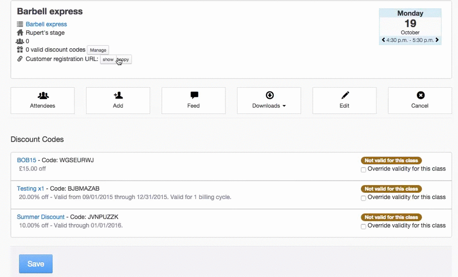458x277 pixels.
Task: Copy the customer registration URL
Action: click(x=124, y=60)
